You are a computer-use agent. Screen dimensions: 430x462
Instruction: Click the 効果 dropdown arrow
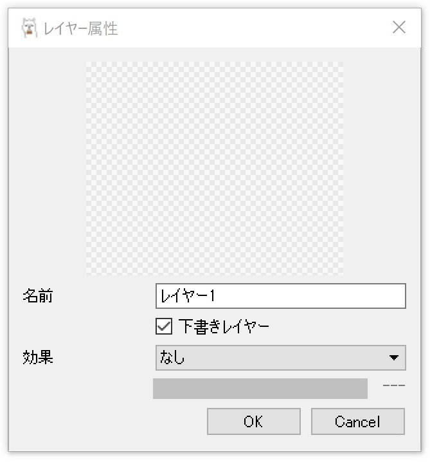[393, 358]
